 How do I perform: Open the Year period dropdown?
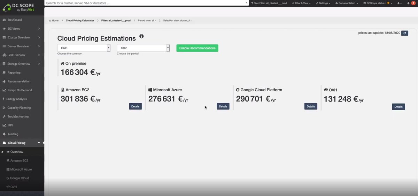143,48
